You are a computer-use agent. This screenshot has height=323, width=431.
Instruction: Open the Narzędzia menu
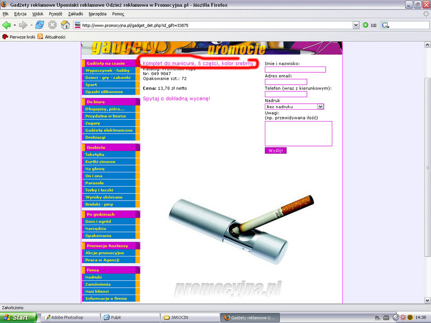(x=97, y=14)
